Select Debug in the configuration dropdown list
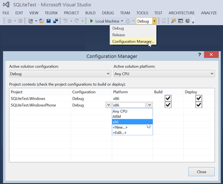The image size is (223, 184). click(x=133, y=28)
